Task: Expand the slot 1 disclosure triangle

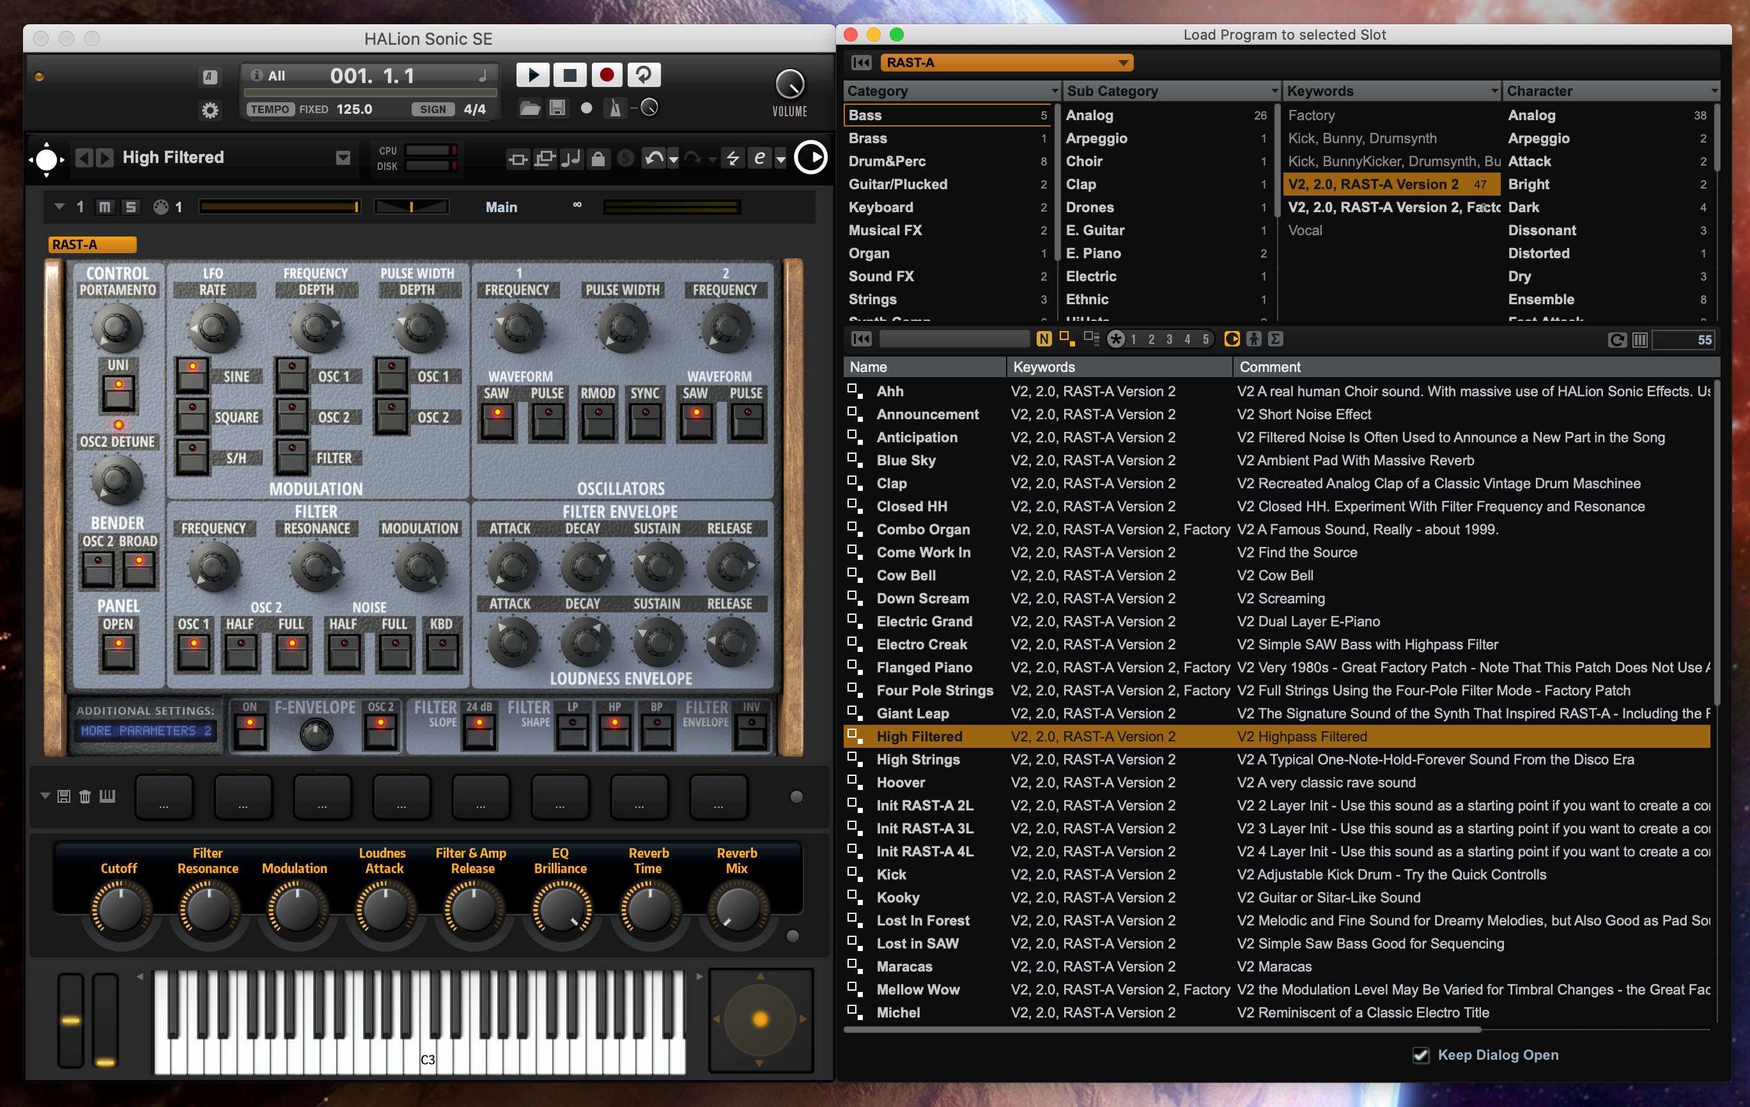Action: (59, 206)
